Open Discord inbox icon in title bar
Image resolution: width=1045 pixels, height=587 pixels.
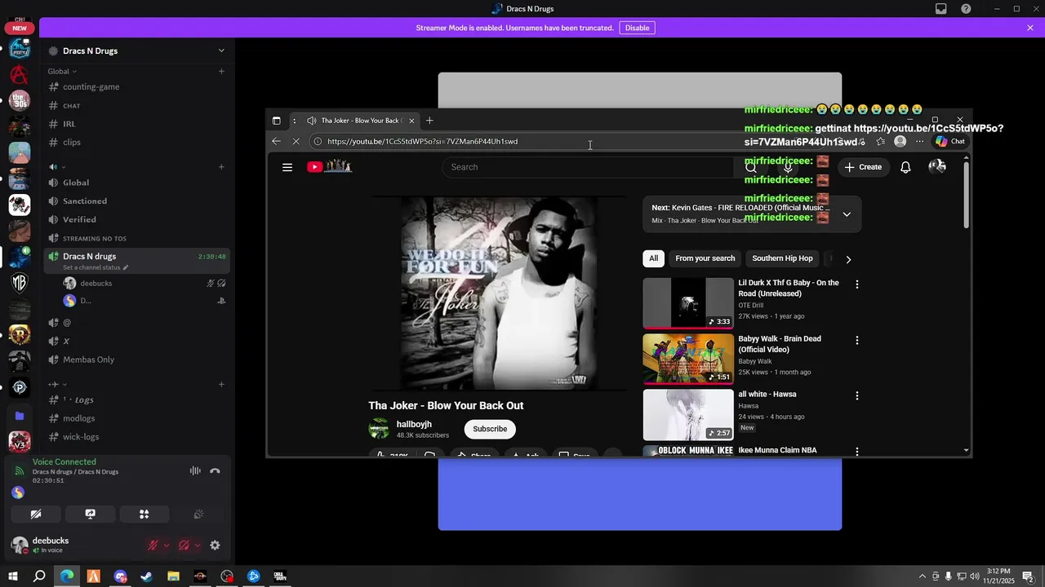click(941, 9)
